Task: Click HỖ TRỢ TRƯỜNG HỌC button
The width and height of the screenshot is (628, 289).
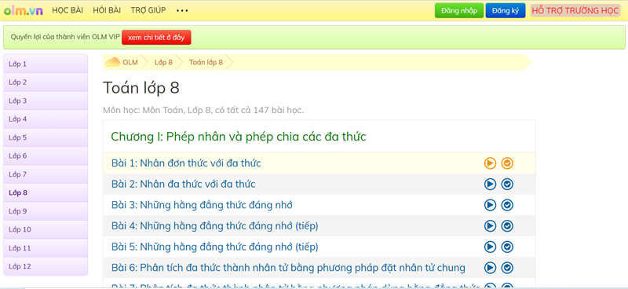Action: click(x=575, y=11)
